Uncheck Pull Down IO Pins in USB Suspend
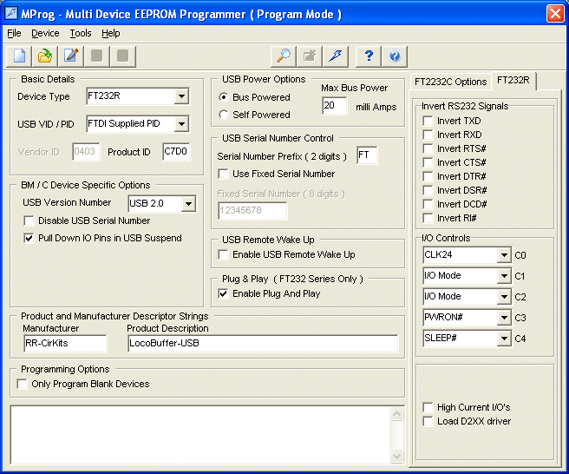This screenshot has height=474, width=569. click(29, 238)
